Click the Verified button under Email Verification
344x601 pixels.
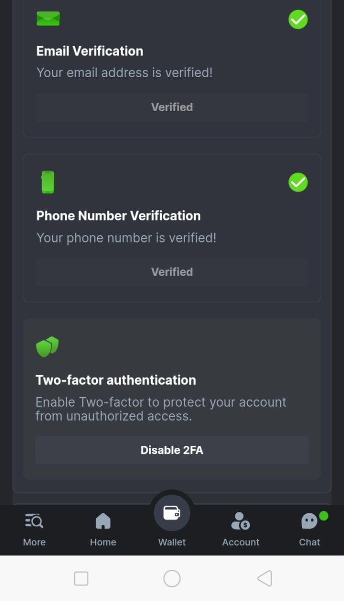click(x=172, y=107)
